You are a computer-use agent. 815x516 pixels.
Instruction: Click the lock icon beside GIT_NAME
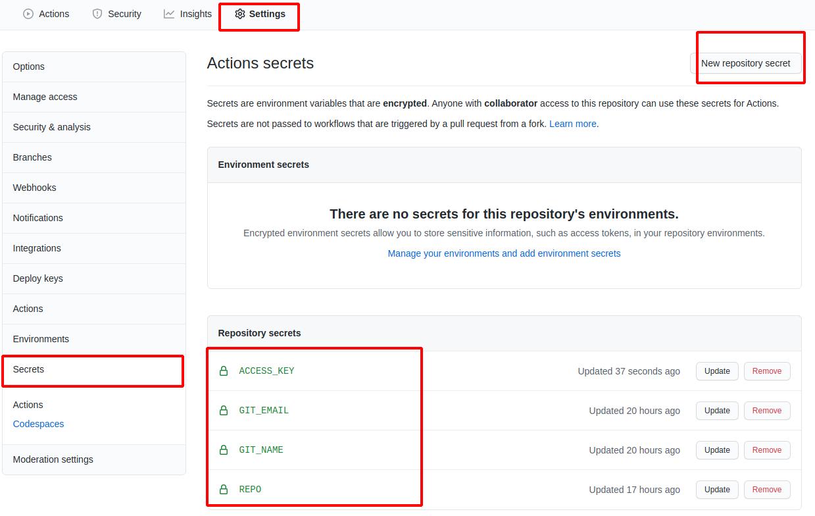tap(224, 450)
